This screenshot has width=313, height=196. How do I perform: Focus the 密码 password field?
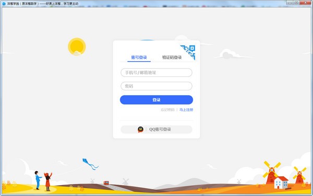coord(156,86)
